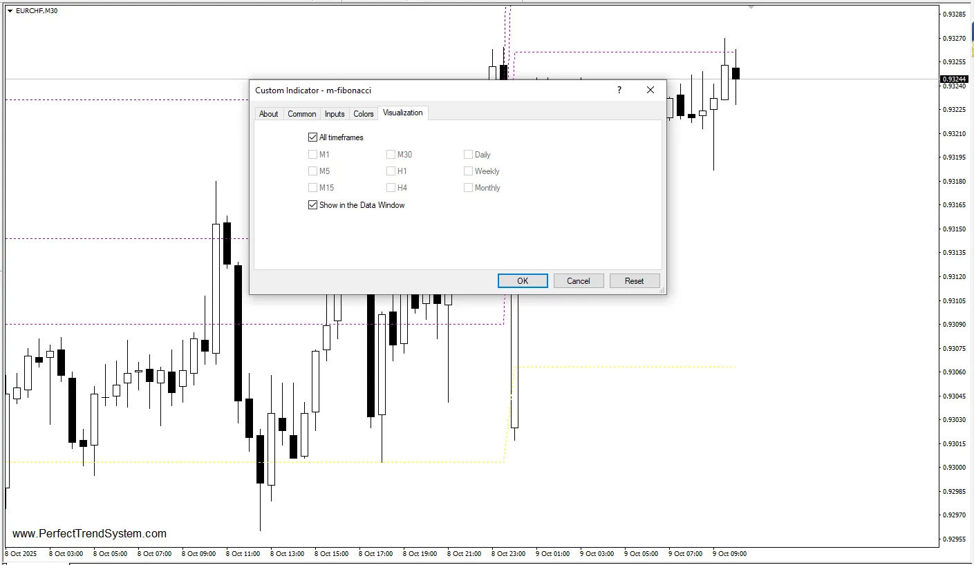Click the Monthly timeframe checkbox

pyautogui.click(x=469, y=188)
